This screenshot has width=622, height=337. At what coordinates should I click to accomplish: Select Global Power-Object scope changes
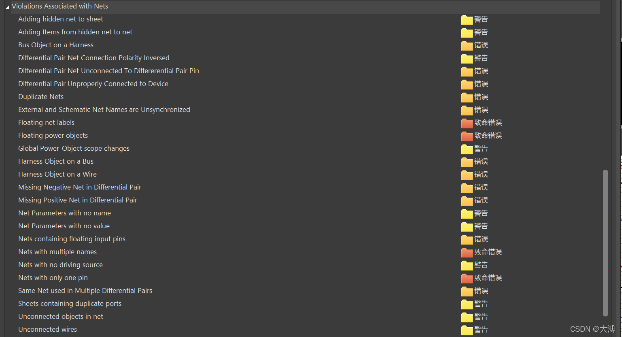[x=74, y=148]
